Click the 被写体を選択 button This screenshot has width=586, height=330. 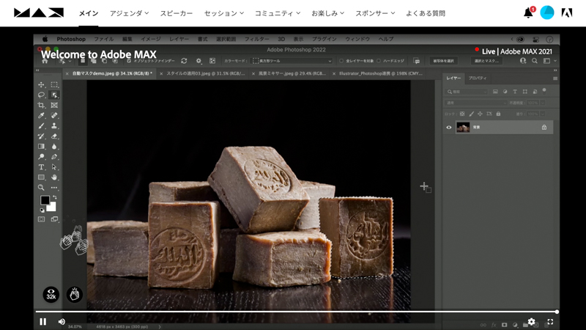(x=444, y=61)
